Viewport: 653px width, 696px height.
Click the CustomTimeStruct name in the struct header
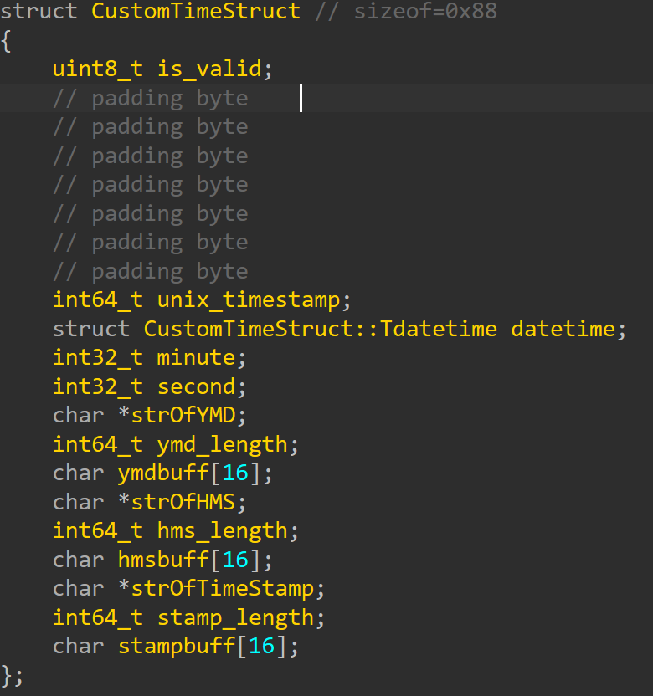click(x=195, y=11)
